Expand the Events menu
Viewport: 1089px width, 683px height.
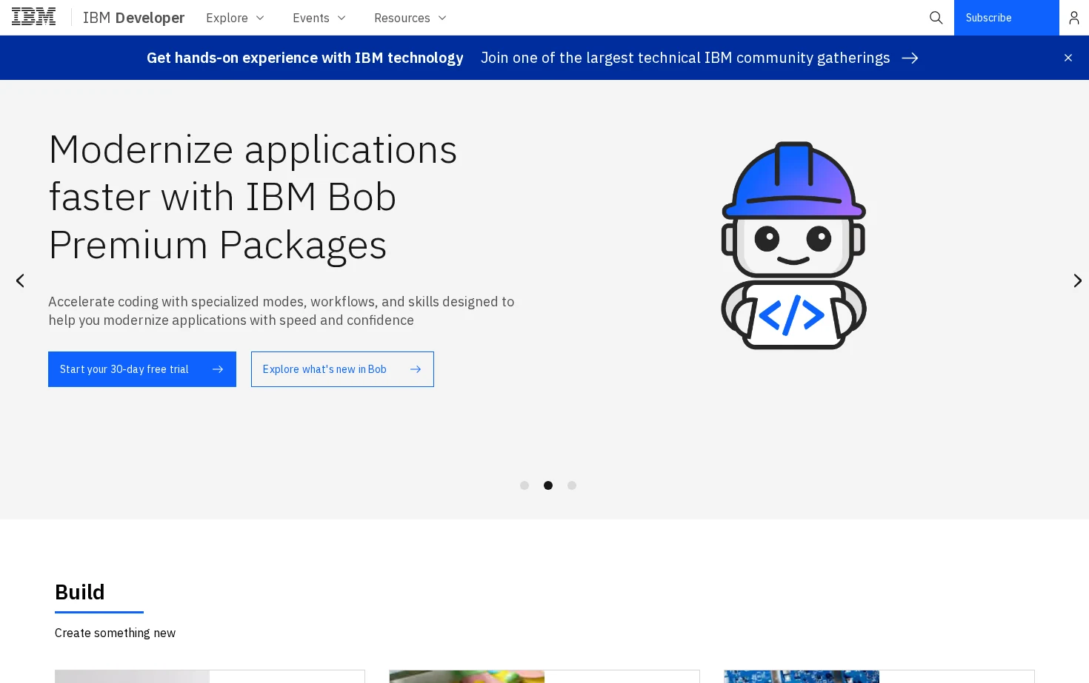tap(319, 18)
